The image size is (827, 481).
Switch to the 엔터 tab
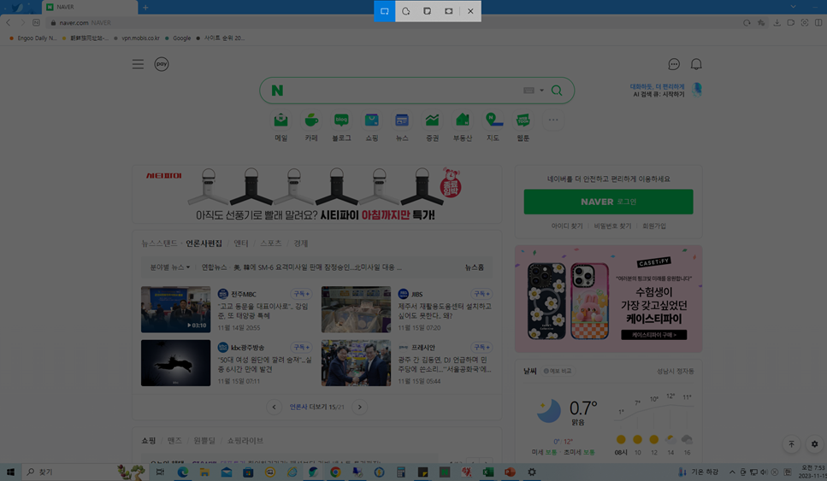click(x=241, y=243)
